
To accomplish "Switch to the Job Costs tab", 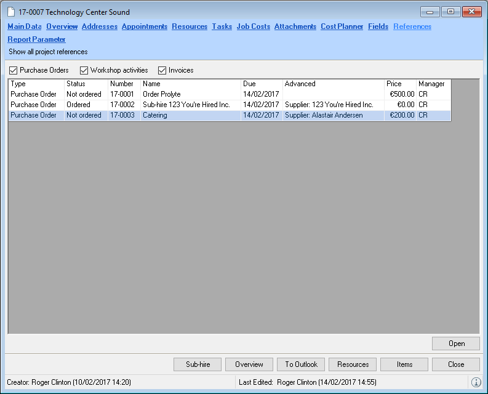I will click(253, 26).
